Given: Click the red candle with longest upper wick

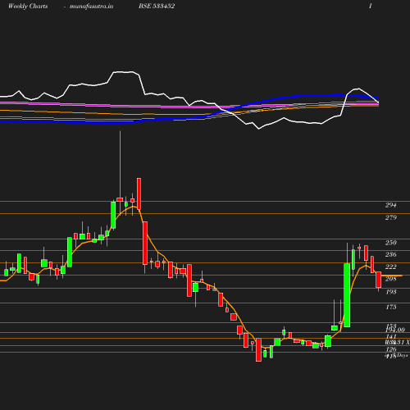Looking at the screenshot, I should [120, 199].
